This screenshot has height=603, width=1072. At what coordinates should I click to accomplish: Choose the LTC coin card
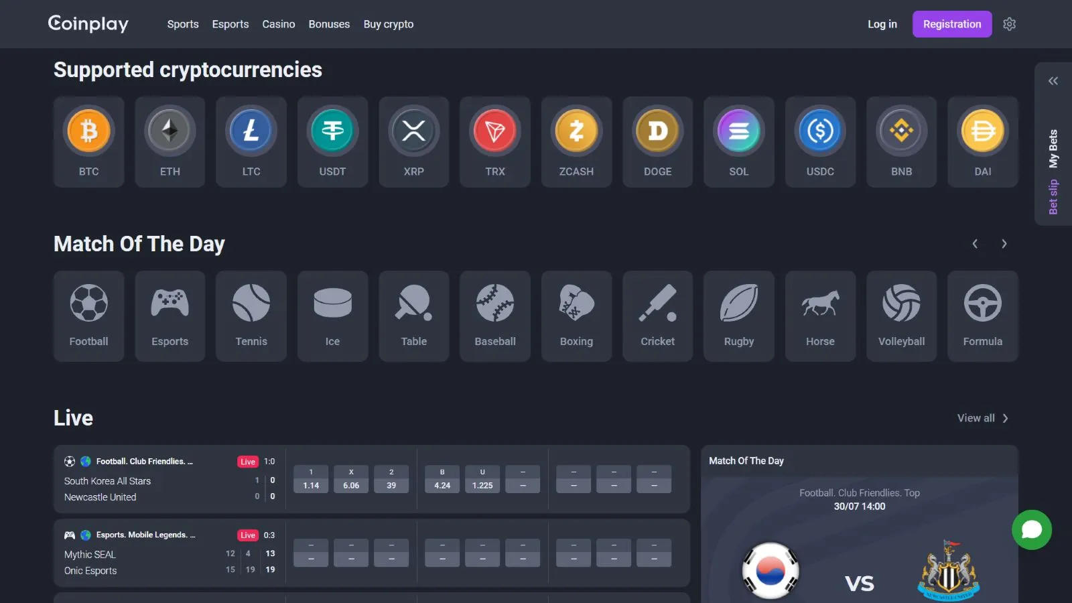coord(251,141)
